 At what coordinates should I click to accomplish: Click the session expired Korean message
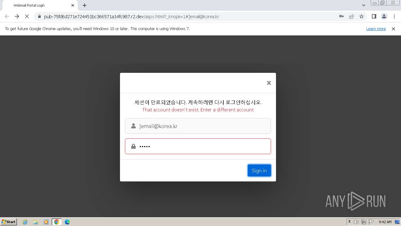point(198,102)
